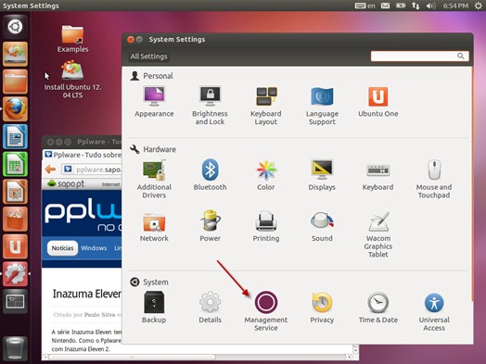Select the Notícias tab in browser
The height and width of the screenshot is (364, 486).
[62, 248]
